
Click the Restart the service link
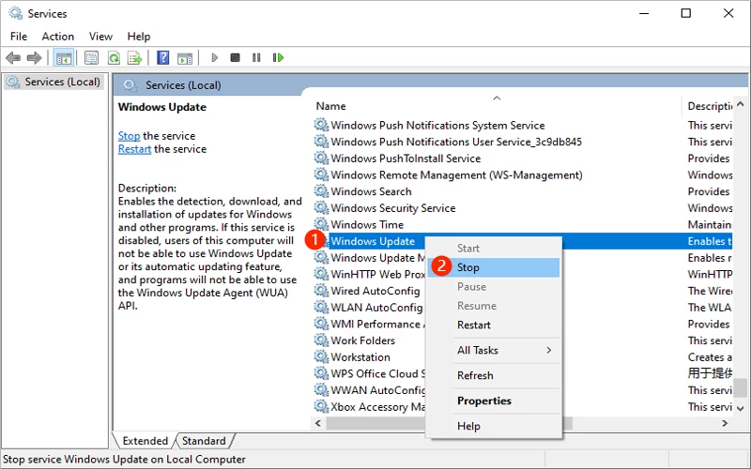(134, 149)
